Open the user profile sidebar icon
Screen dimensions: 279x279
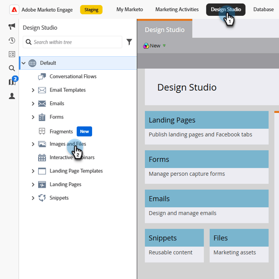click(x=12, y=96)
